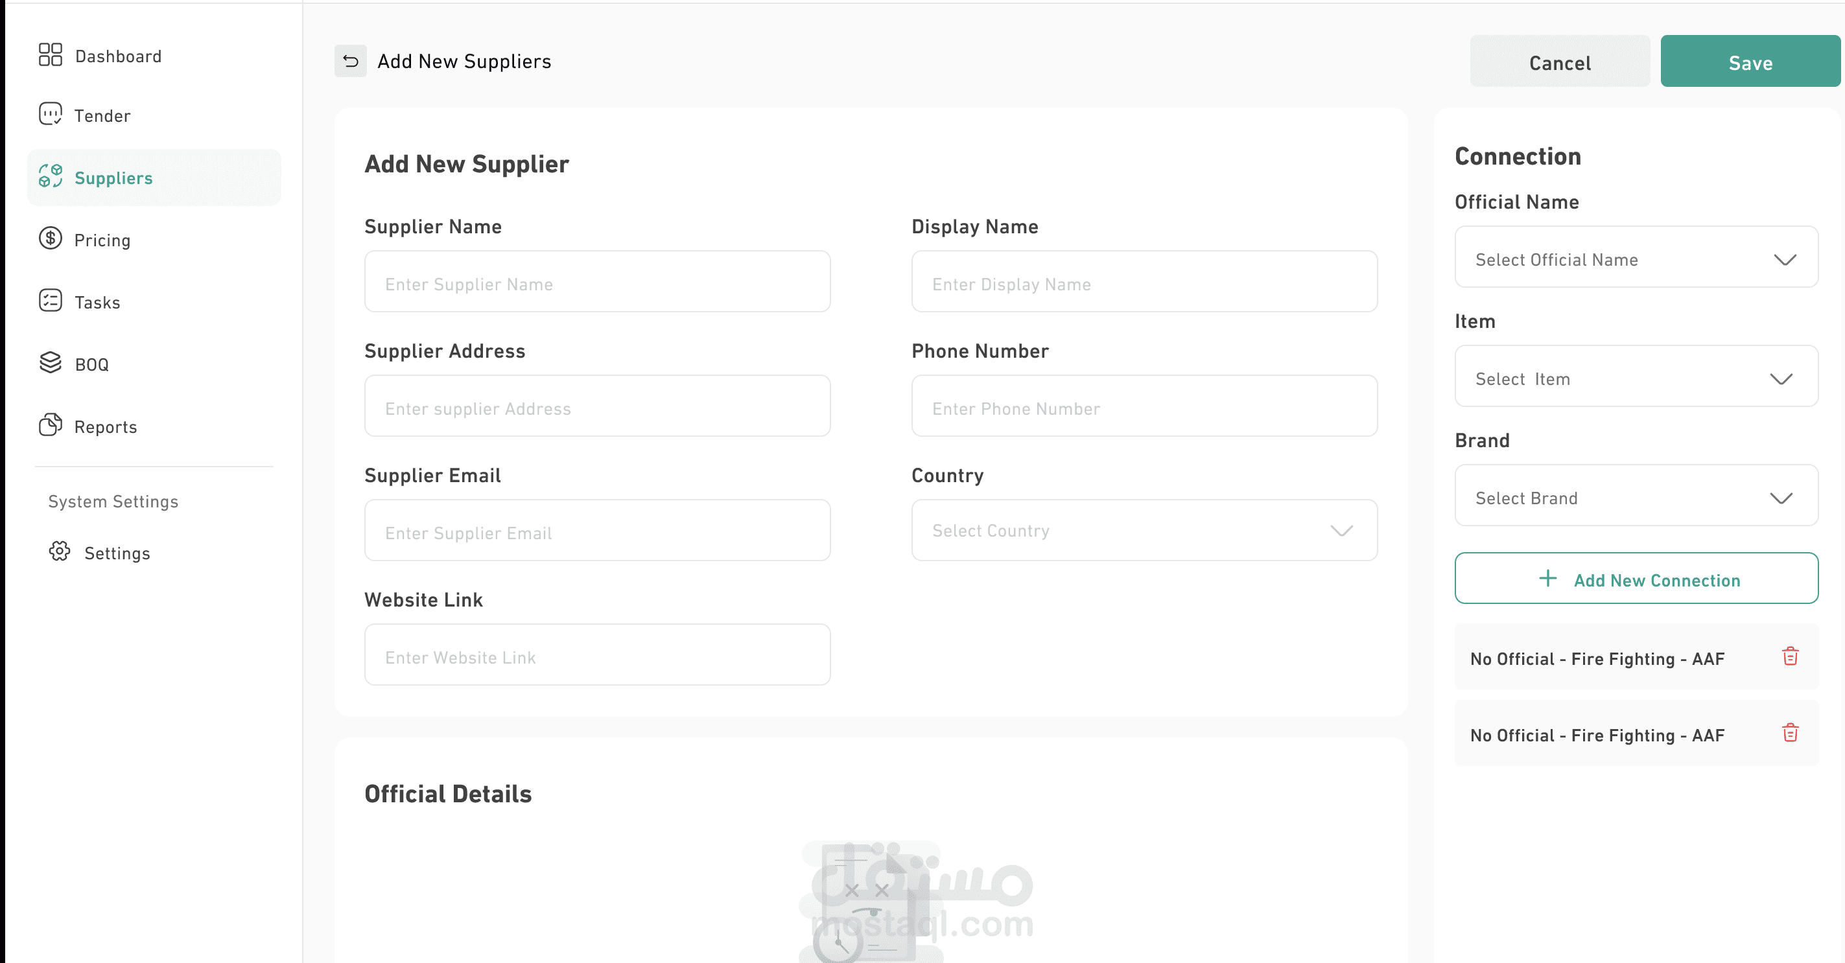
Task: Go to the Suppliers menu item
Action: pos(113,178)
